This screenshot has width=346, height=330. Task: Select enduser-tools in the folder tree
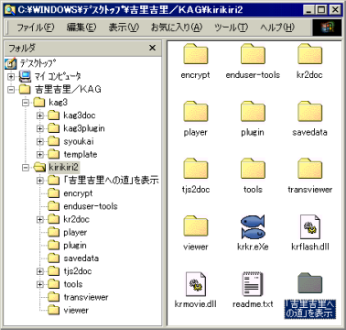coord(91,206)
